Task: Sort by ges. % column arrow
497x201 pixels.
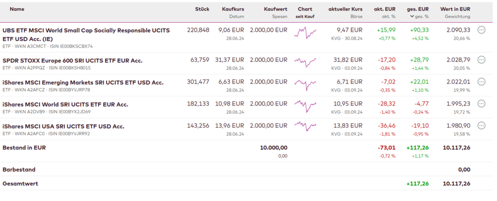Action: pos(412,16)
